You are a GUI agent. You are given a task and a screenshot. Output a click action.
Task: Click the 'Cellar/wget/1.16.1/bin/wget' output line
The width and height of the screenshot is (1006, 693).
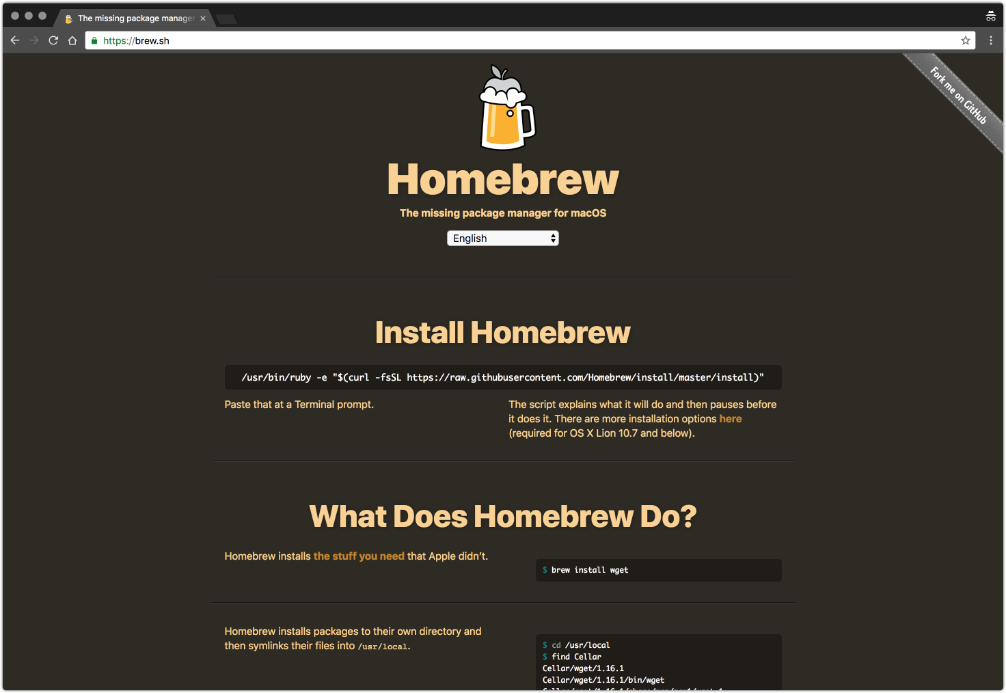[603, 680]
